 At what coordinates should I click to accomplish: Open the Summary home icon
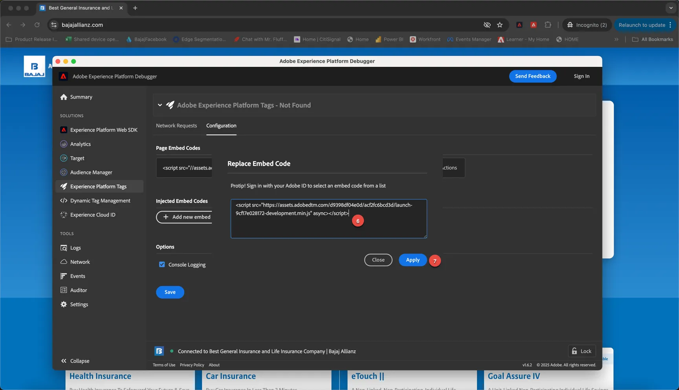click(x=64, y=97)
